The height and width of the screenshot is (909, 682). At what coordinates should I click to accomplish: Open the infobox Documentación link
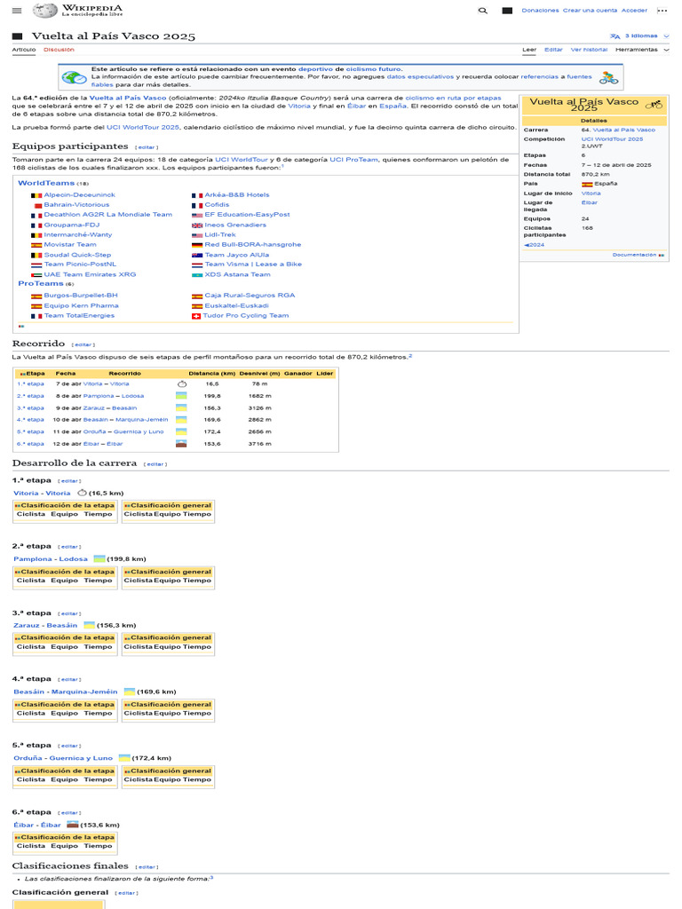(x=634, y=255)
